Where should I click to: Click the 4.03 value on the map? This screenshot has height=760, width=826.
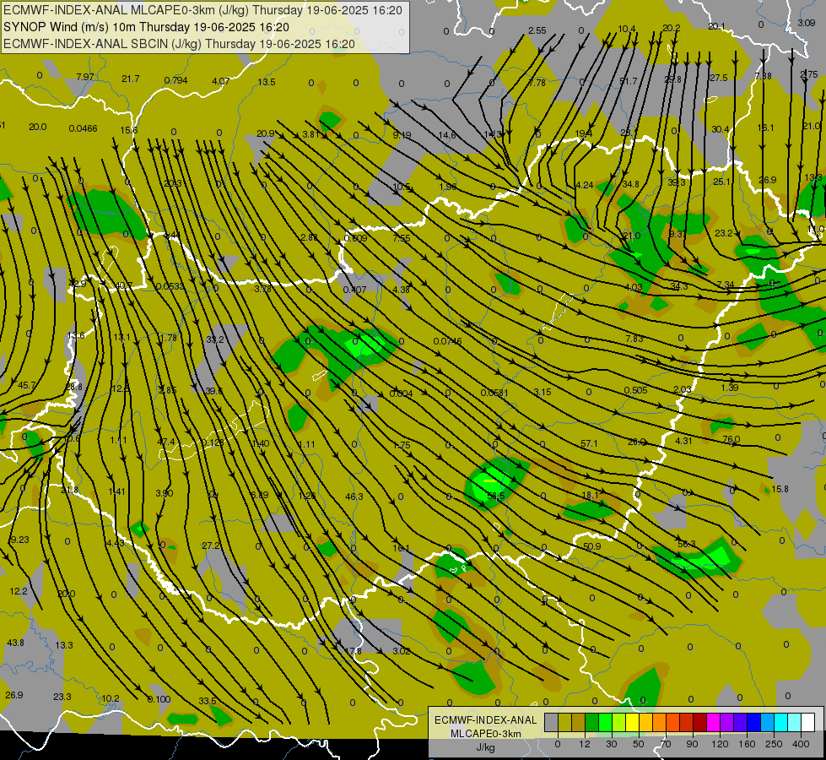tap(633, 287)
